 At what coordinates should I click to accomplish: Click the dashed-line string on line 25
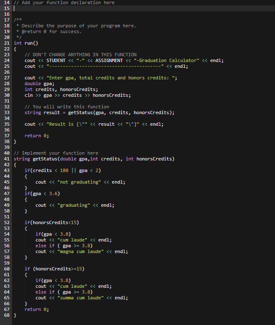(105, 66)
